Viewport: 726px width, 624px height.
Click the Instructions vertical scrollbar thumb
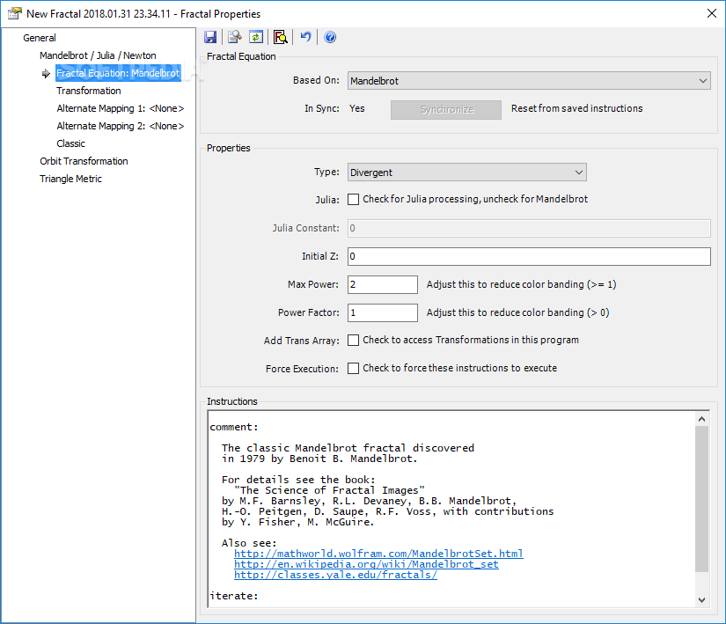[702, 499]
